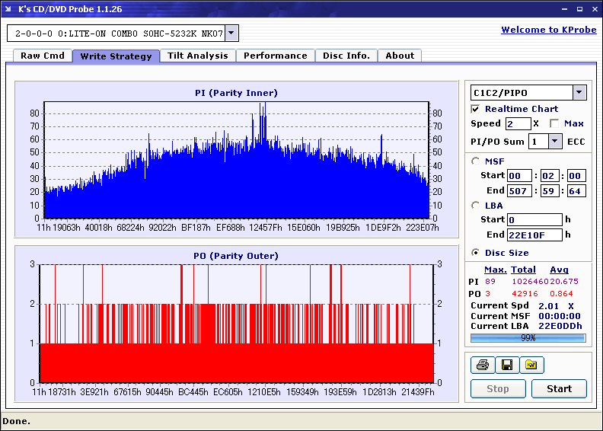Screen dimensions: 603x431
Task: Go to the Performance tab
Action: point(275,56)
